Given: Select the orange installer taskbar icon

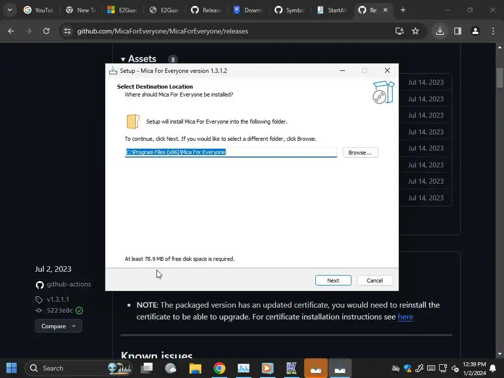Looking at the screenshot, I should (315, 368).
